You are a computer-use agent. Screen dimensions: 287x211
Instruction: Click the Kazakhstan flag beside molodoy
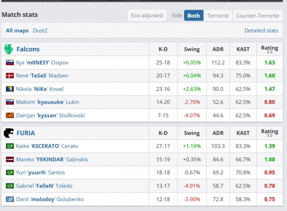[x=10, y=199]
